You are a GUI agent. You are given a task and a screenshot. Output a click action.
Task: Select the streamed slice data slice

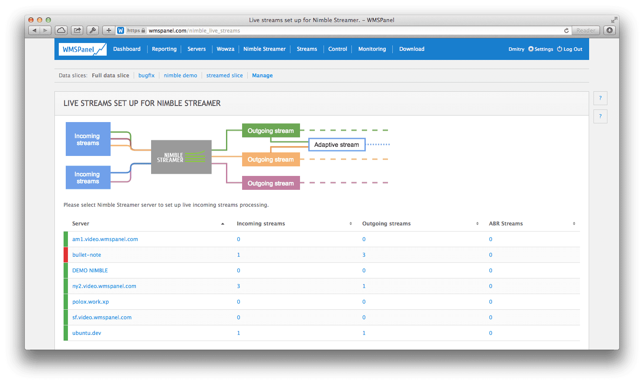pos(225,76)
